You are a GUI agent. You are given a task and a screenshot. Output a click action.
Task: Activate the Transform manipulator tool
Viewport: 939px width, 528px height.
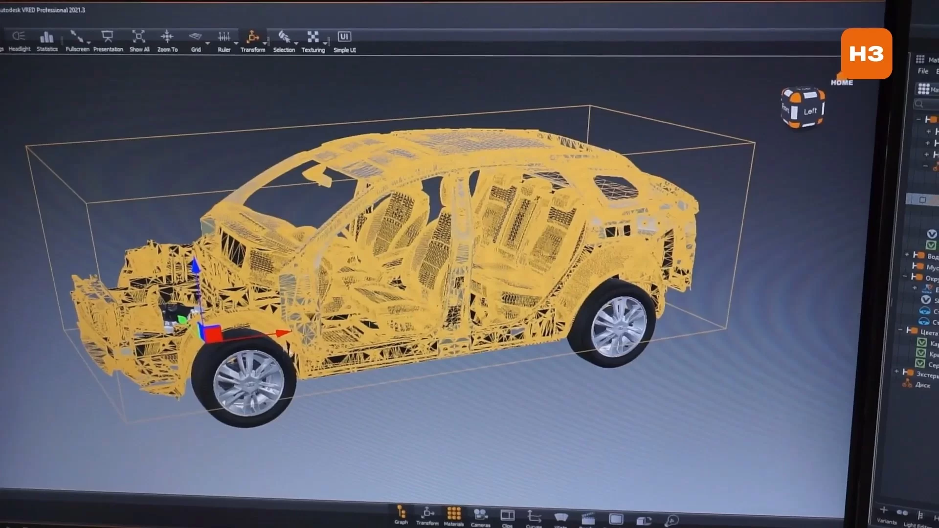pos(252,38)
